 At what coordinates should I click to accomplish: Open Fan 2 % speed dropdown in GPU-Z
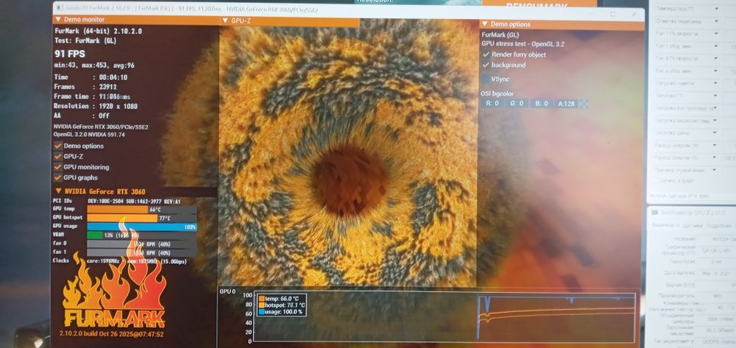[716, 59]
